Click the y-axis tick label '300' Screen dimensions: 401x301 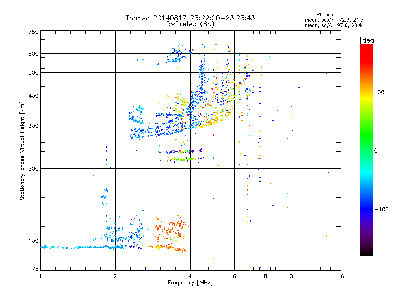(x=33, y=126)
